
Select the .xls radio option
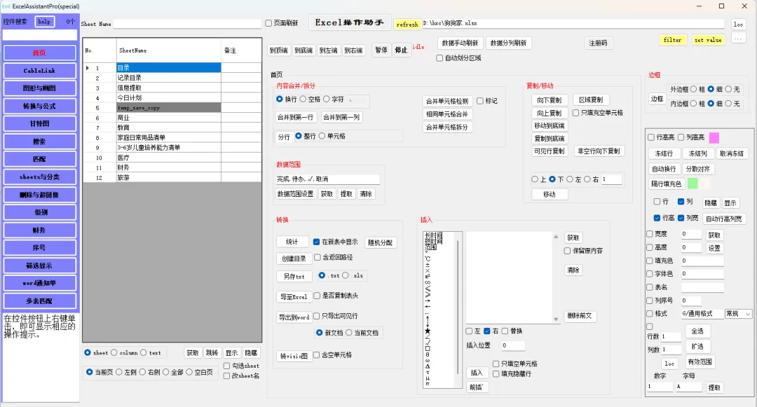[345, 275]
